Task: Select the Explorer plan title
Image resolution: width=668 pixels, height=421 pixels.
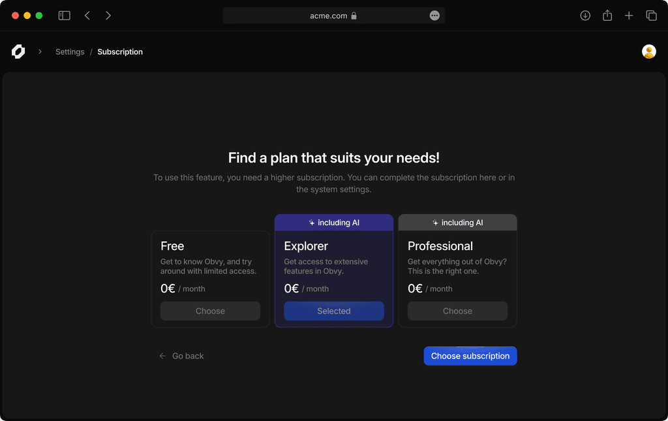Action: pos(306,246)
